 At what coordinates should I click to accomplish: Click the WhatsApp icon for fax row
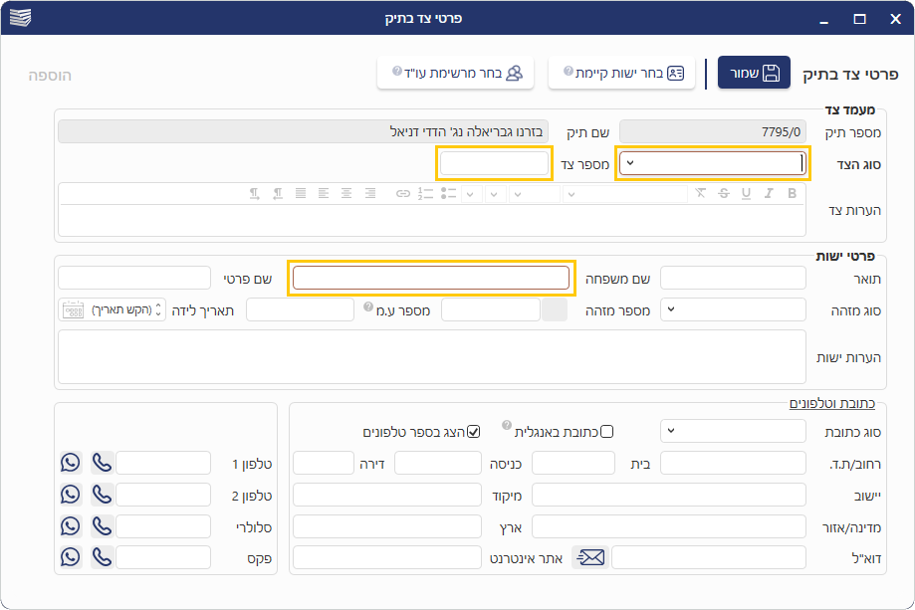70,557
